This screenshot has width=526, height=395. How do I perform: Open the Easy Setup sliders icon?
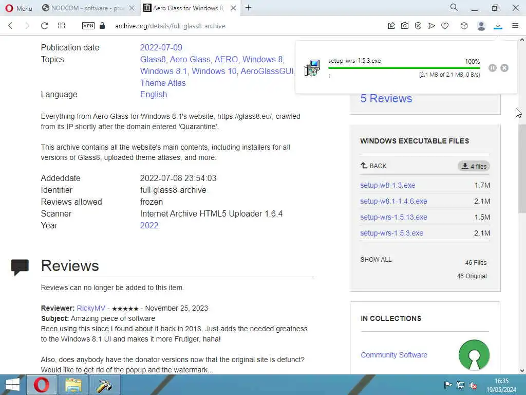(x=515, y=26)
